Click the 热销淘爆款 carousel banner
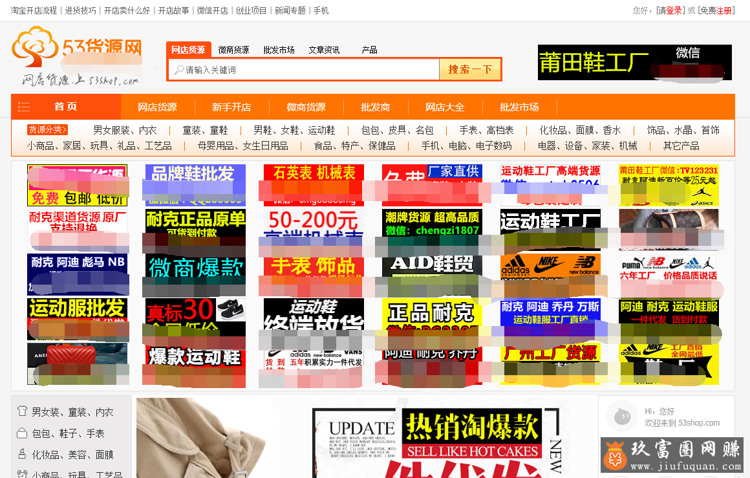750x478 pixels. pyautogui.click(x=363, y=438)
